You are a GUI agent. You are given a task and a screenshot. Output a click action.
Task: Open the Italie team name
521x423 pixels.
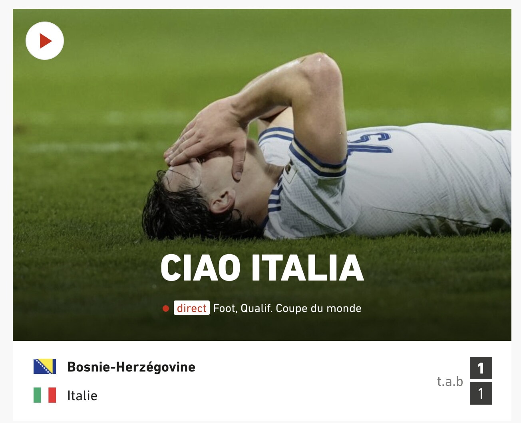coord(82,395)
